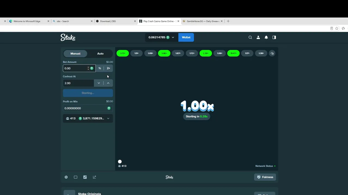The height and width of the screenshot is (195, 348).
Task: Click the Starting... bet button
Action: pyautogui.click(x=88, y=93)
